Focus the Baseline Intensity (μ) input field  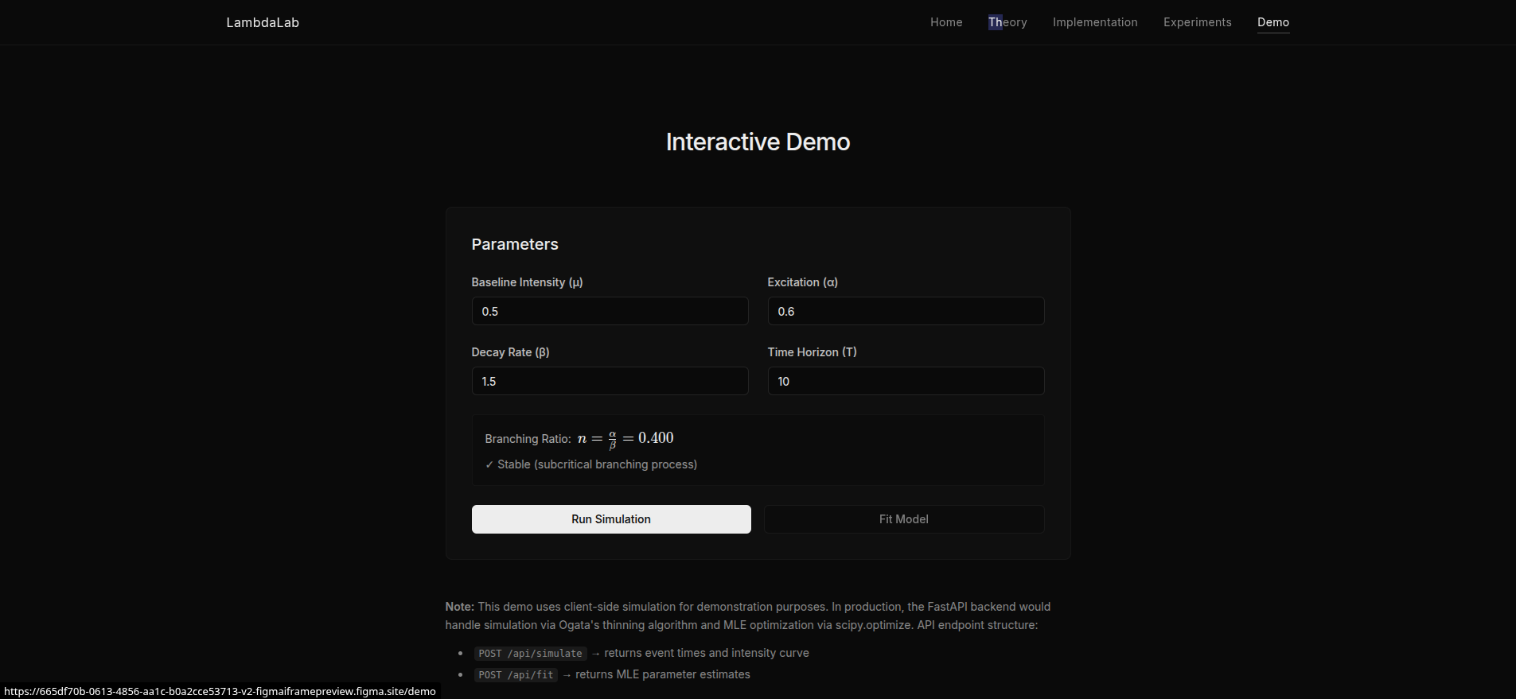tap(610, 311)
